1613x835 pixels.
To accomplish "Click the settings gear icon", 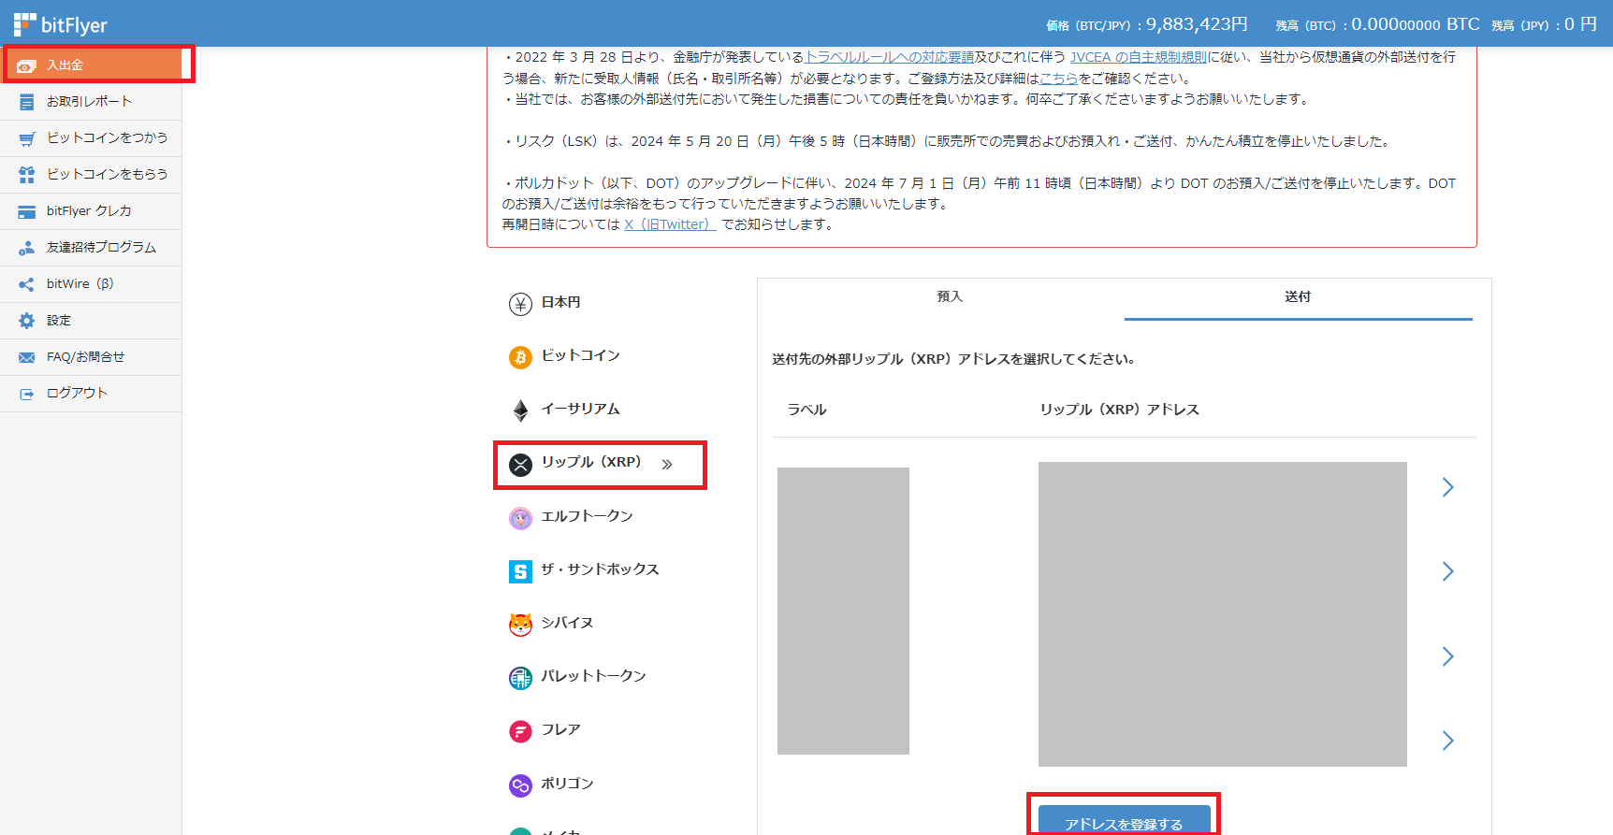I will 26,321.
